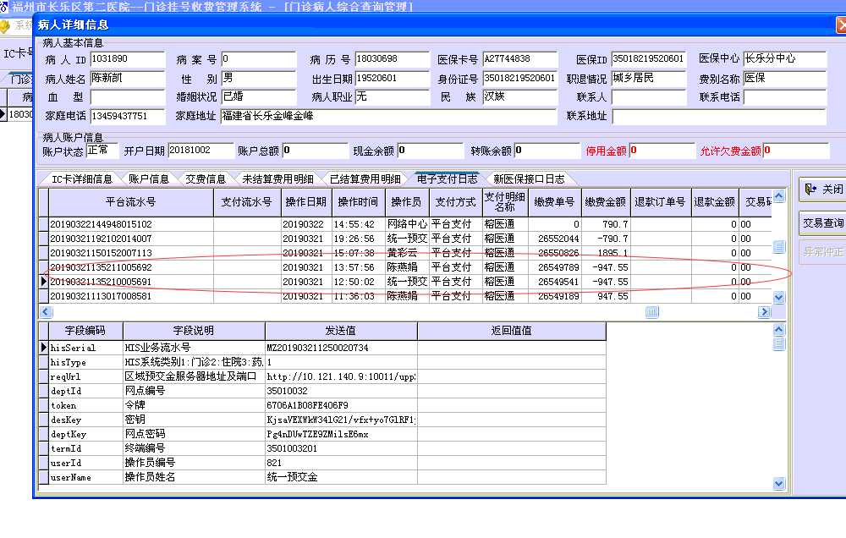Viewport: 846px width, 538px height.
Task: Click the 病历号 field 18030698
Action: pyautogui.click(x=393, y=59)
